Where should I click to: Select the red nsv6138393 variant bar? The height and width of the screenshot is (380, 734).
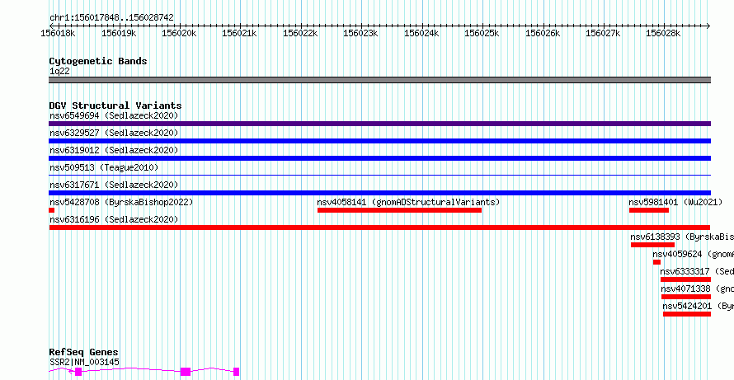pyautogui.click(x=652, y=245)
